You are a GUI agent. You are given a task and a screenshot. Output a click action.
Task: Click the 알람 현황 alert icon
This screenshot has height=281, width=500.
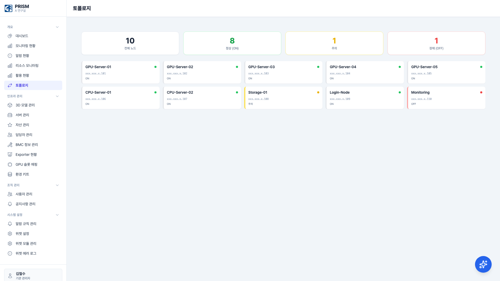coord(10,56)
